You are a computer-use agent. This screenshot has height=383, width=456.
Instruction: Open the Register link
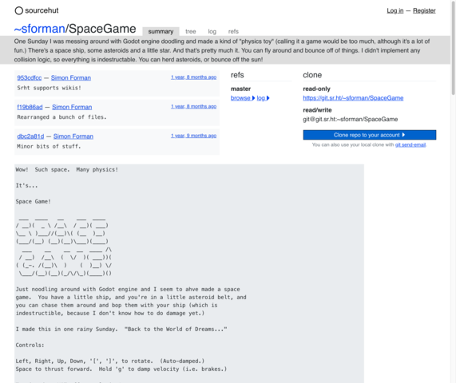tap(424, 10)
